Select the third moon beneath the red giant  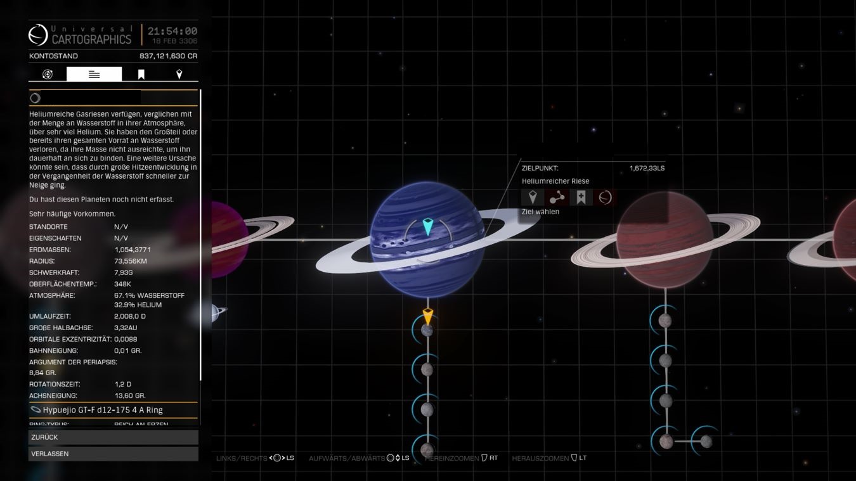665,401
